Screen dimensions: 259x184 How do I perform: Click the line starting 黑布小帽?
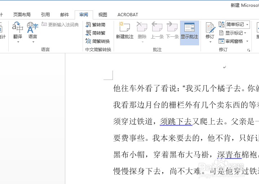[186, 154]
